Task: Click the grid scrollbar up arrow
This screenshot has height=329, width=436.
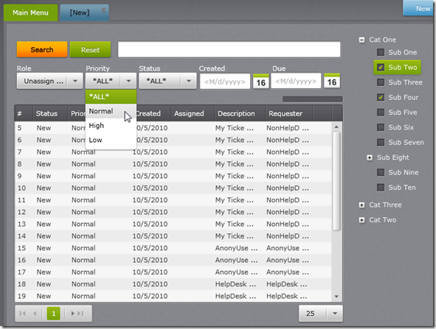Action: click(x=336, y=127)
